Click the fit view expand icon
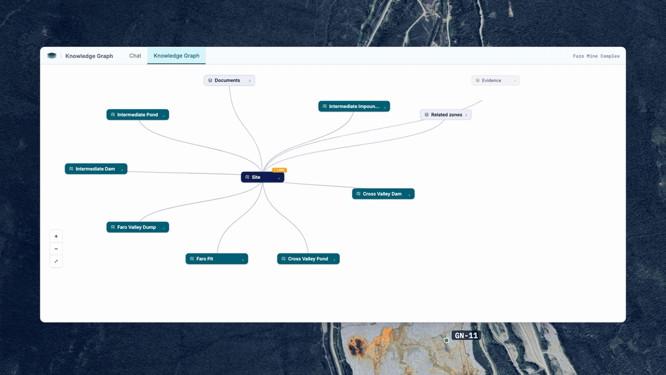The image size is (666, 375). tap(56, 261)
